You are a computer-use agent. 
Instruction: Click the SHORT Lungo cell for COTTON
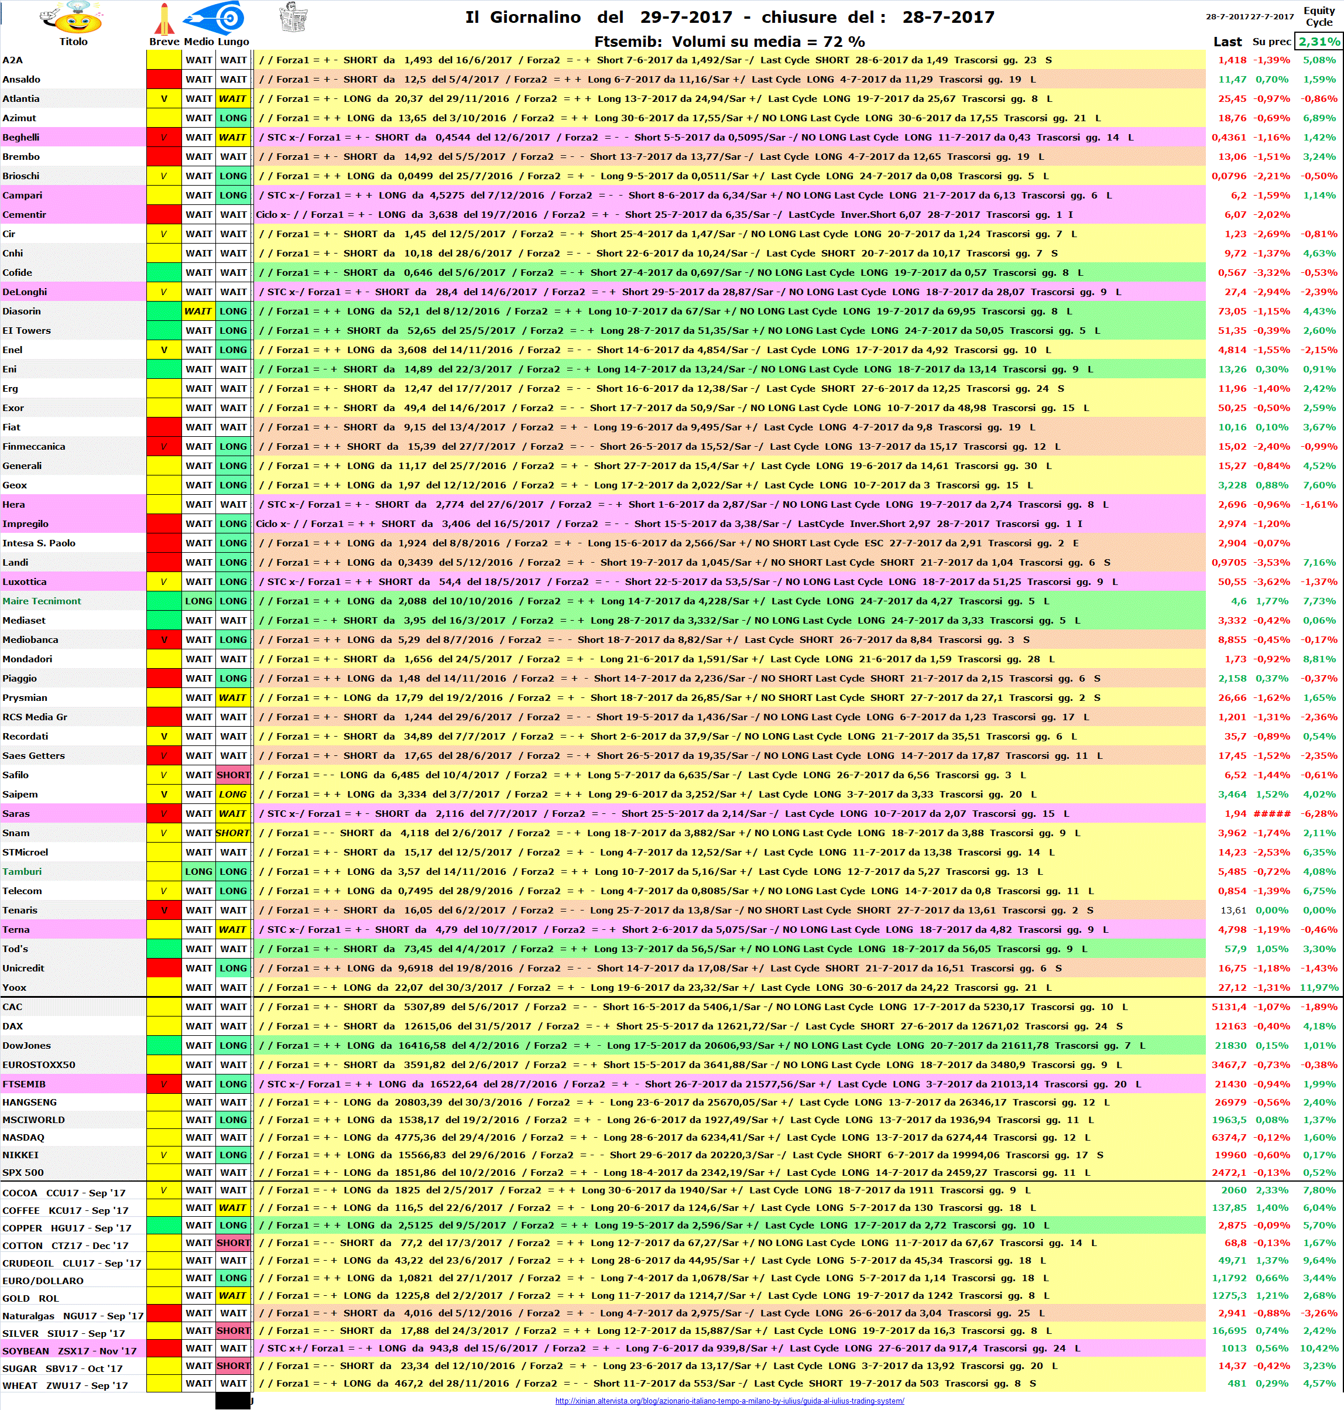(234, 1243)
